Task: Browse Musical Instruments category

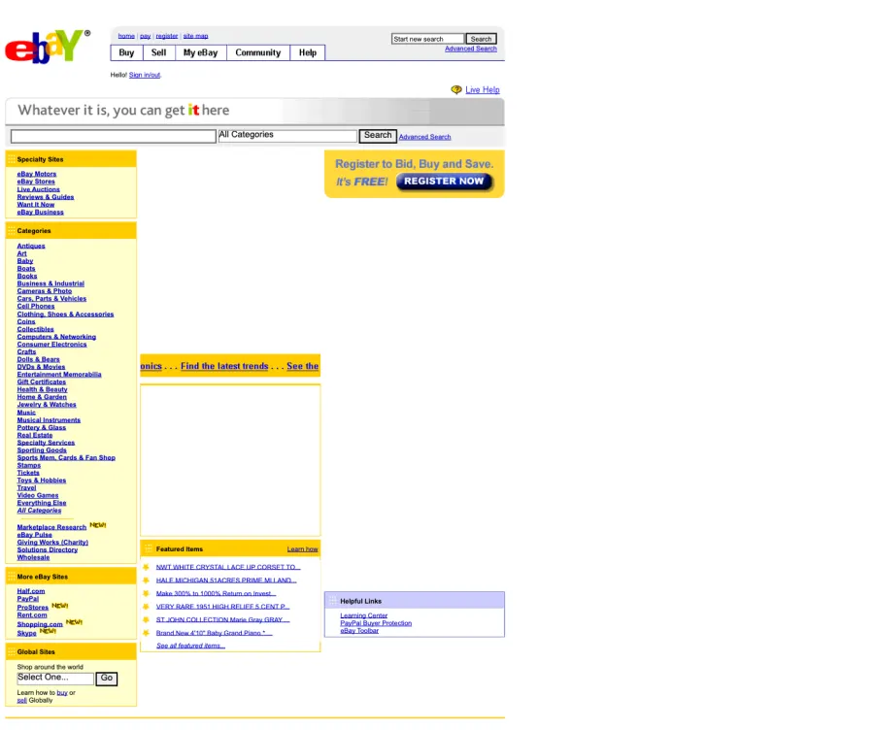Action: pos(49,420)
